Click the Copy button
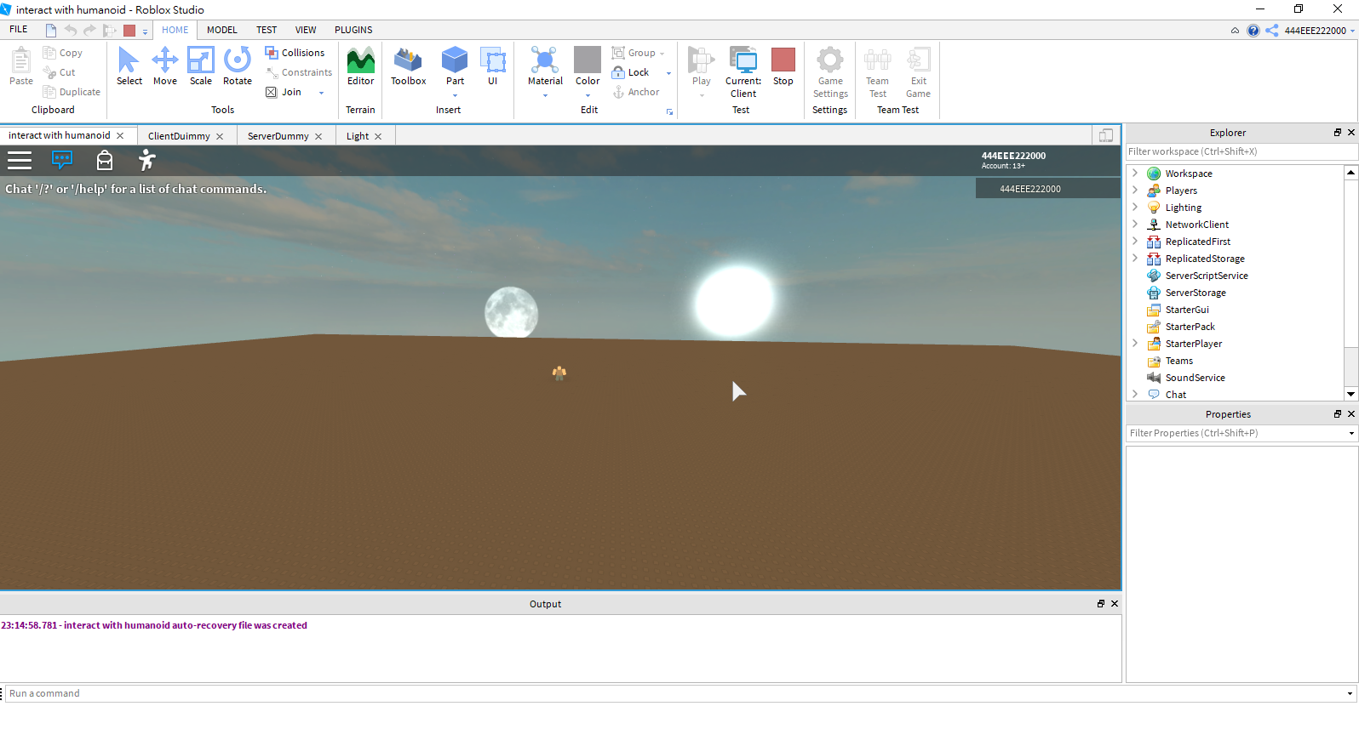1359x729 pixels. point(62,53)
